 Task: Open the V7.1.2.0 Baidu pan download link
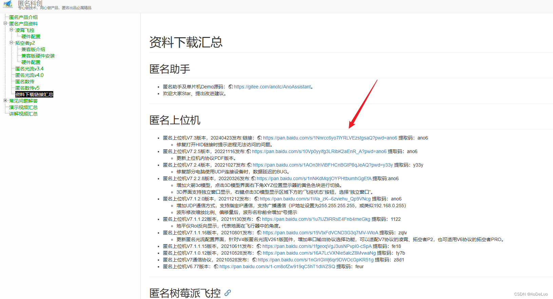[315, 199]
